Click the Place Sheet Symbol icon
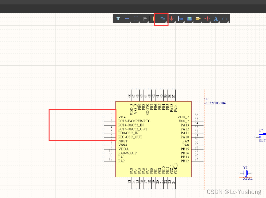Image resolution: width=266 pixels, height=198 pixels. 189,19
